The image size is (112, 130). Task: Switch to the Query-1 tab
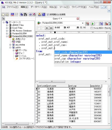pyautogui.click(x=57, y=19)
